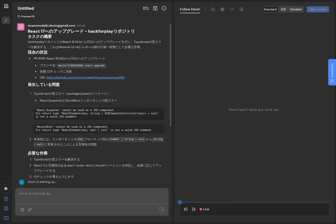
Task: Open the help question mark icon
Action: [x=6, y=199]
